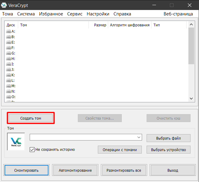This screenshot has width=199, height=182.
Task: Choose drive K: icon
Action: 8,75
